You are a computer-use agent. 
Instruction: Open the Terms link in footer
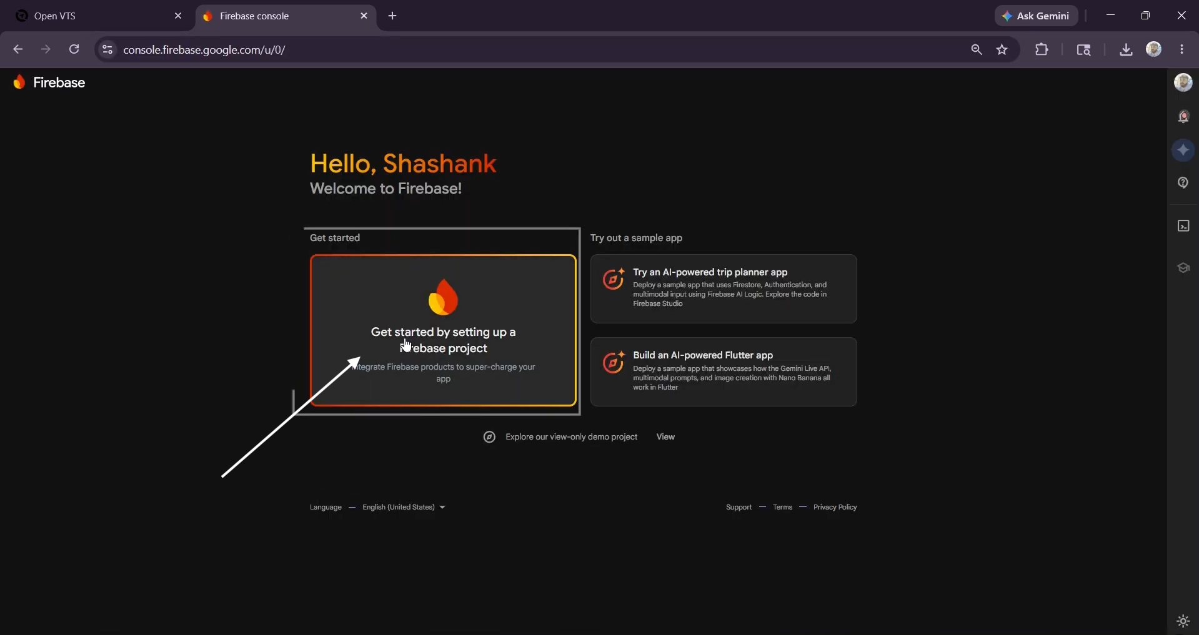click(x=782, y=507)
